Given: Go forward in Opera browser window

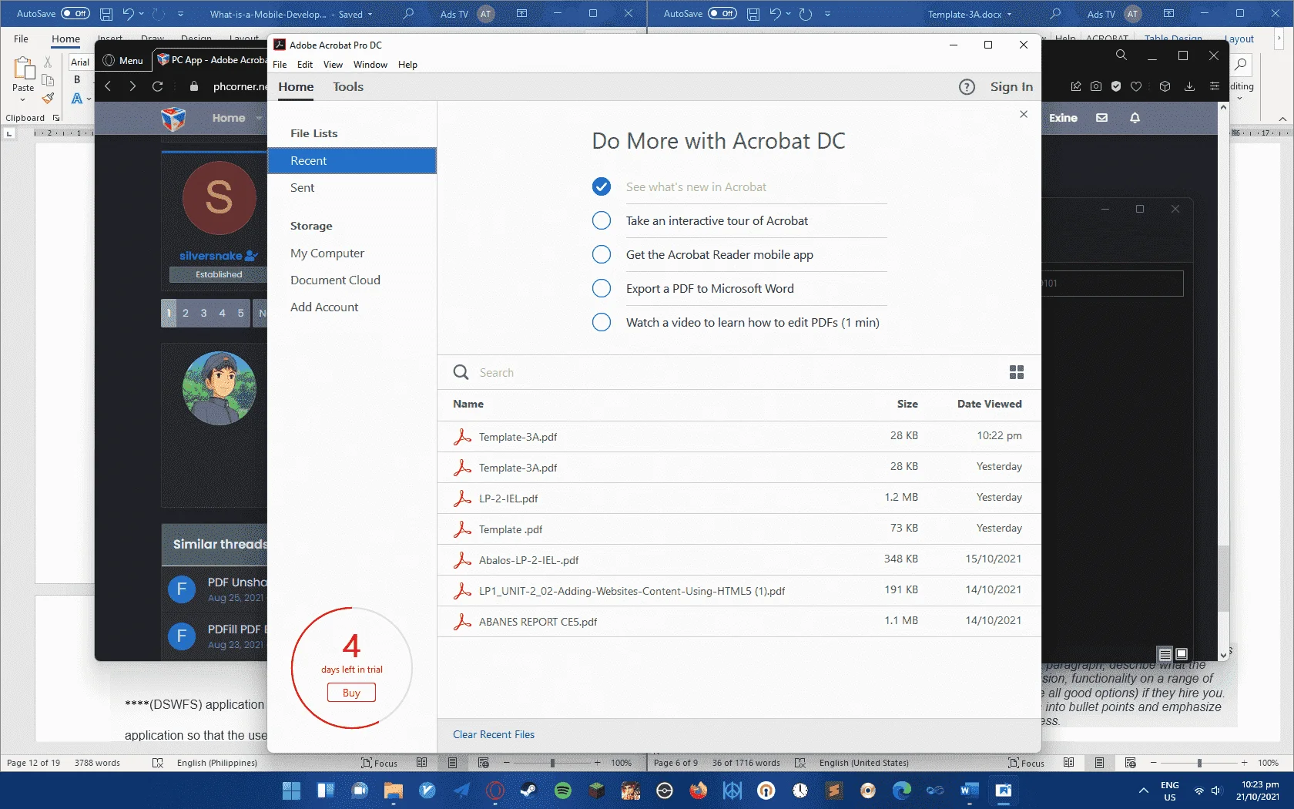Looking at the screenshot, I should 132,86.
